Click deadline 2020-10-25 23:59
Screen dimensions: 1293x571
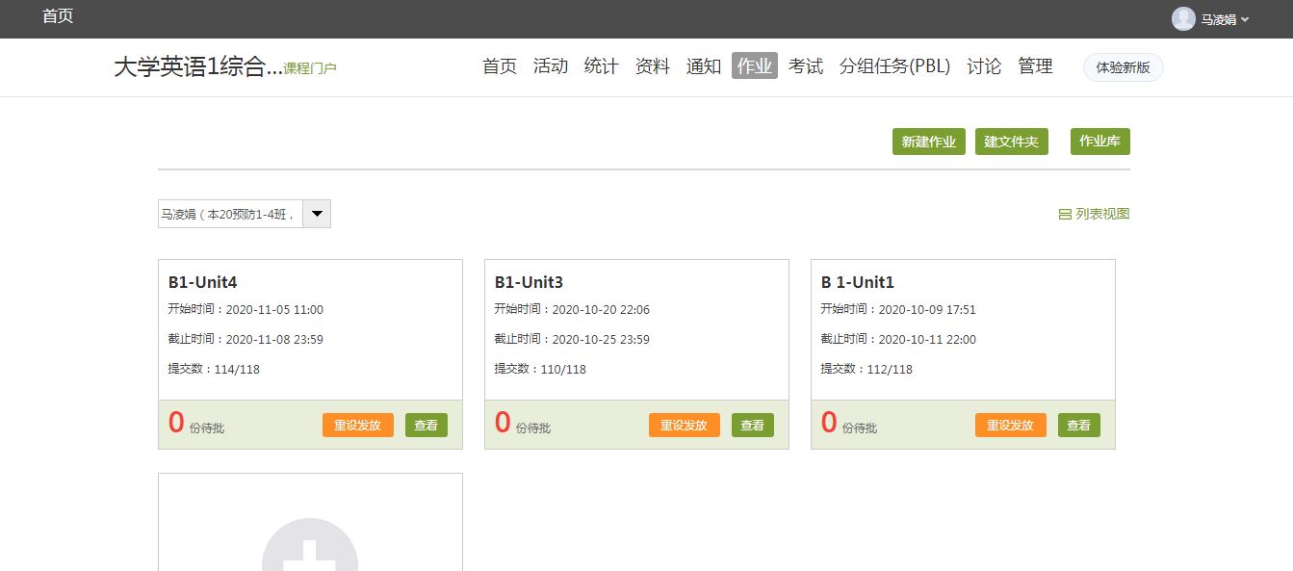click(x=601, y=340)
